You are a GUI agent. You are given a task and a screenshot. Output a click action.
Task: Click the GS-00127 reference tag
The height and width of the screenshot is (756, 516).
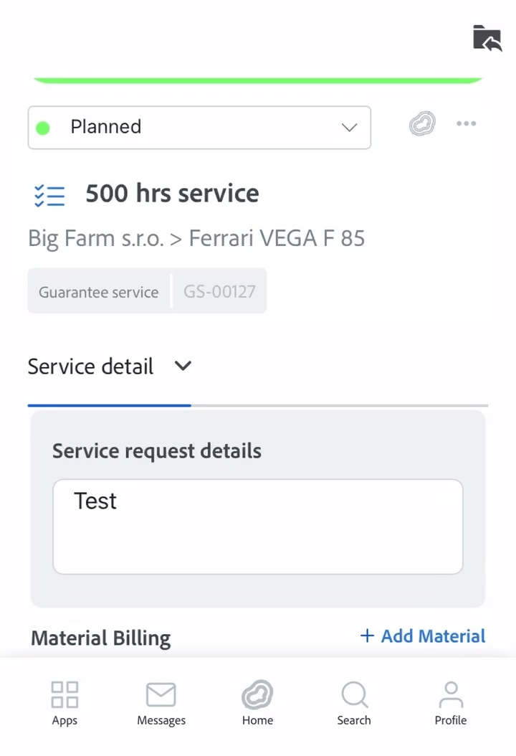tap(219, 291)
